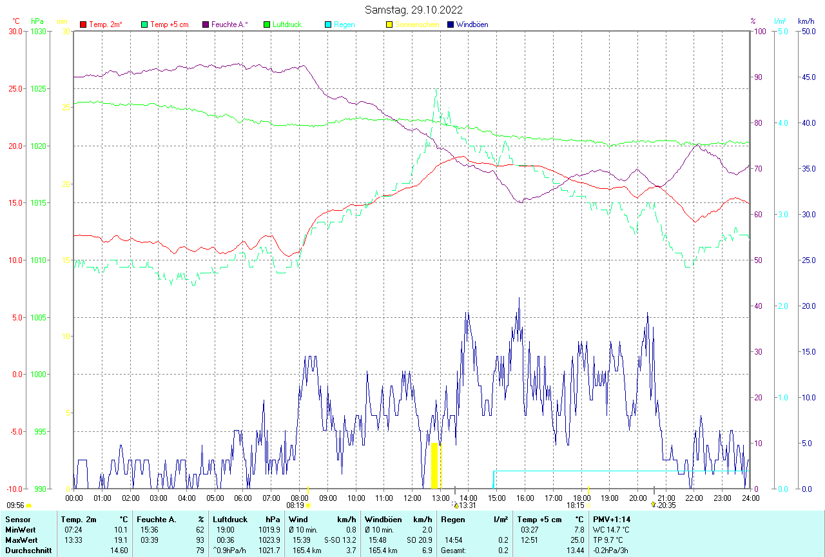Click the 'Luftdruck' legend label

tap(287, 24)
